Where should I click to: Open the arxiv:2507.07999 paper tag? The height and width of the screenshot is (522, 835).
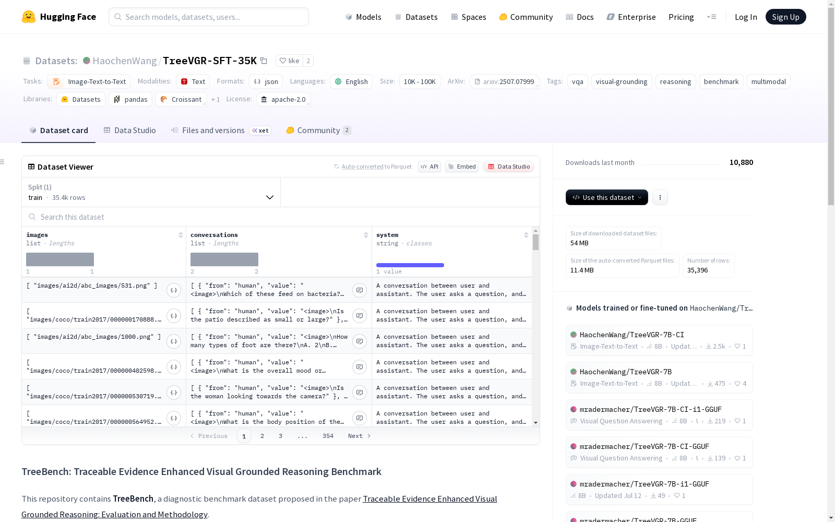tap(505, 81)
